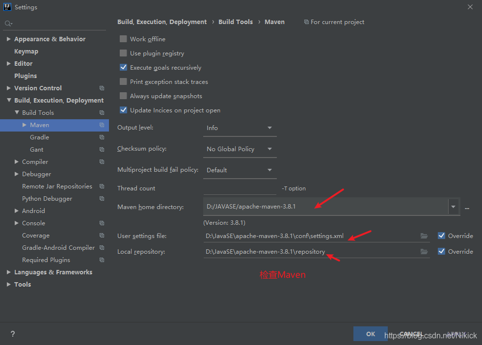The height and width of the screenshot is (345, 482).
Task: Open Python Debugger settings page
Action: click(47, 199)
